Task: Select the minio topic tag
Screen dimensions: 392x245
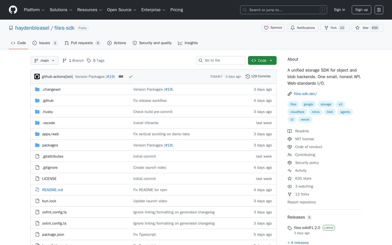Action: (x=316, y=112)
